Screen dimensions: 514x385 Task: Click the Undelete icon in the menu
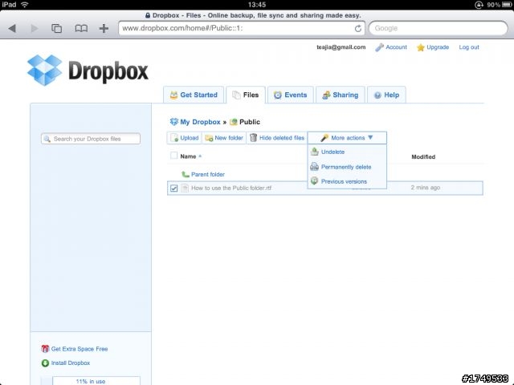pos(314,152)
